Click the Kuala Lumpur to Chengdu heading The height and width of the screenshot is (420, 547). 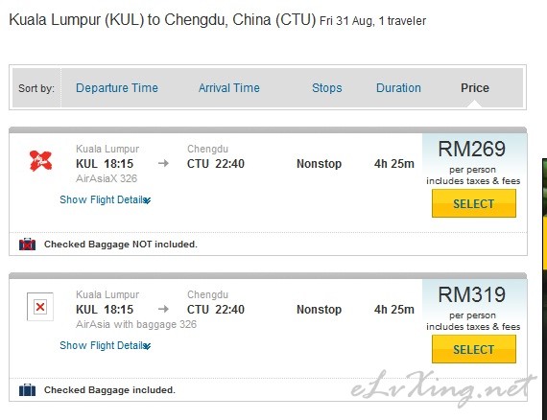[162, 19]
